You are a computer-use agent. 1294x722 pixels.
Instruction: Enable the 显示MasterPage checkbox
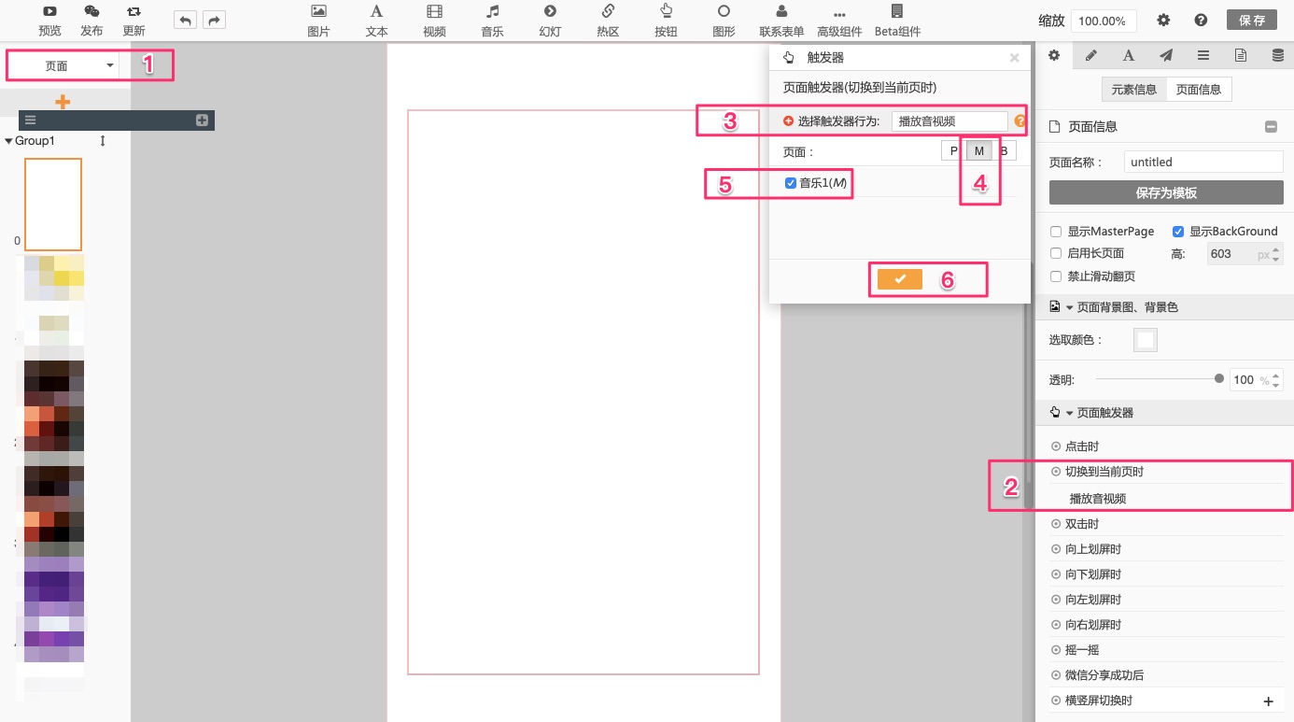(x=1056, y=232)
